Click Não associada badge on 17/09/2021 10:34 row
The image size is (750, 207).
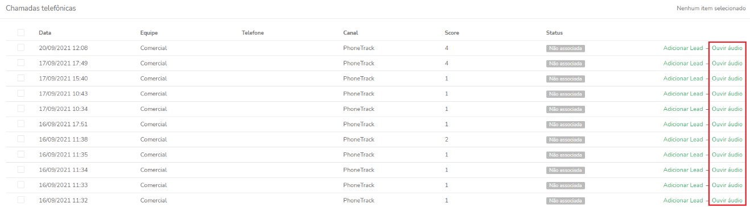[566, 109]
